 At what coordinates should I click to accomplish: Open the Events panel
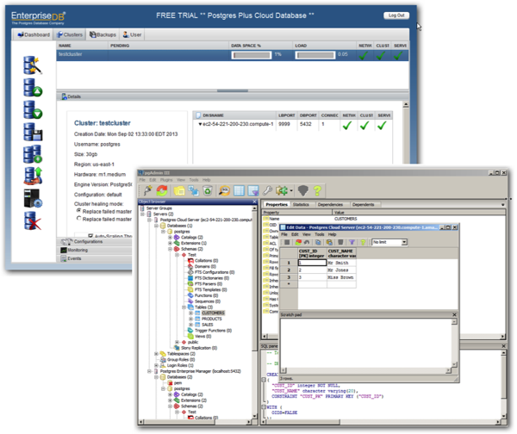coord(96,258)
